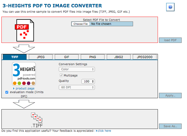Switch to the JPEG tab

(x=41, y=57)
